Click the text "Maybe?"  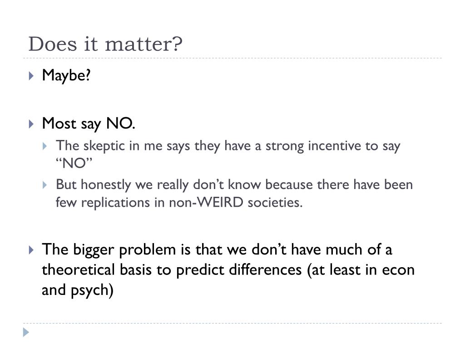[66, 75]
